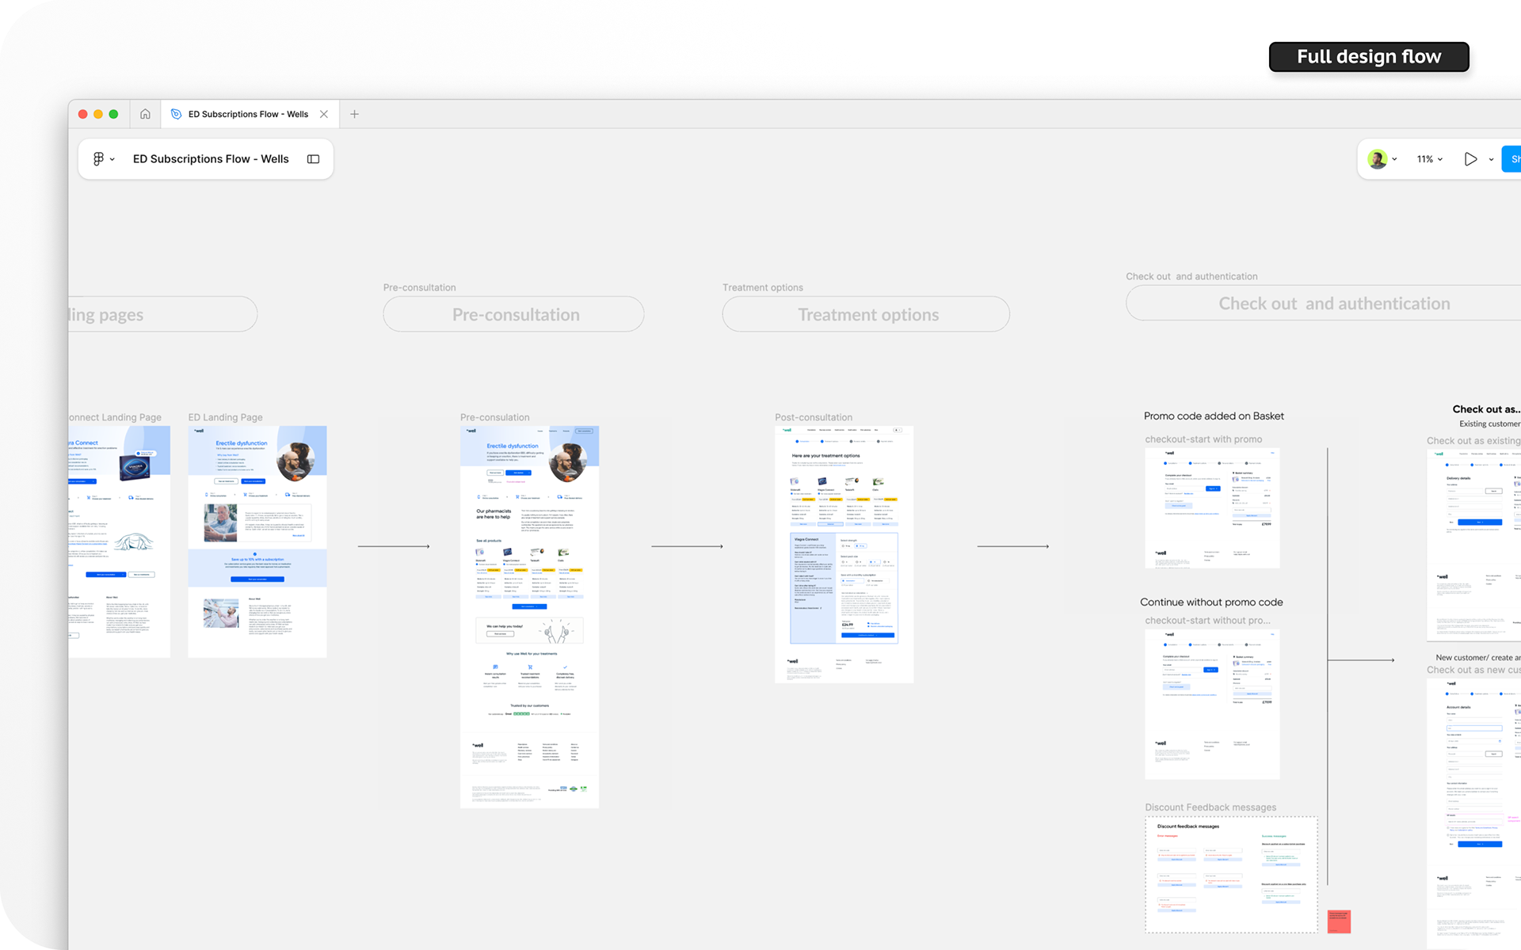This screenshot has width=1521, height=950.
Task: Click the home icon in tab bar
Action: pos(145,114)
